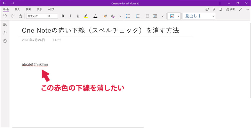Click the lightbulb help icon
The image size is (251, 128).
point(214,9)
